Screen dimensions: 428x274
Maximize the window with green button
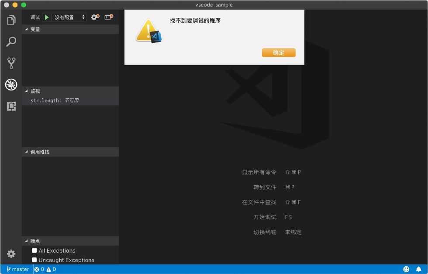tap(24, 5)
